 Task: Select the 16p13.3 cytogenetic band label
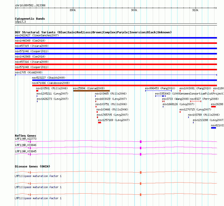click(x=20, y=22)
